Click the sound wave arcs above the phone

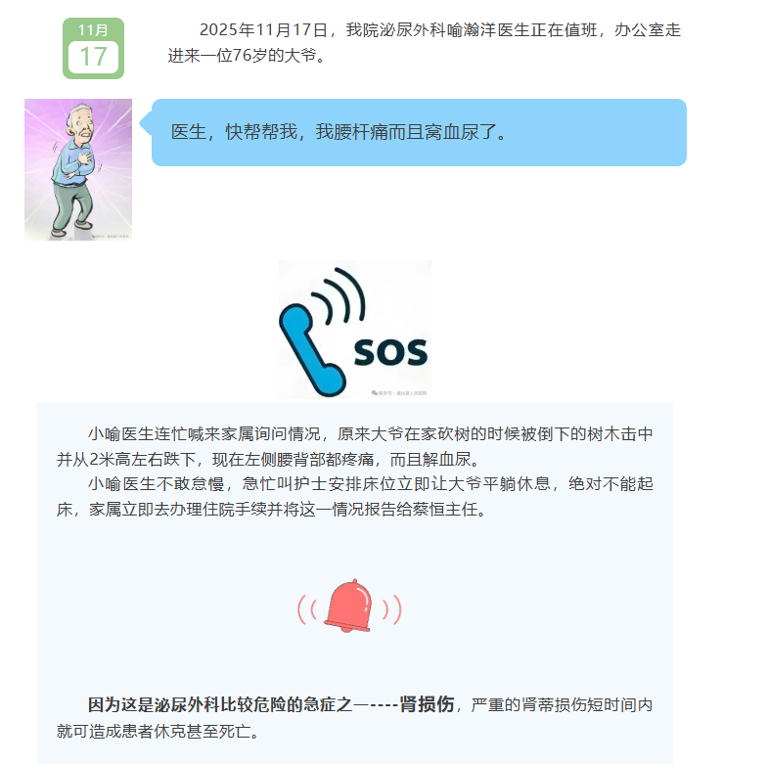point(339,294)
